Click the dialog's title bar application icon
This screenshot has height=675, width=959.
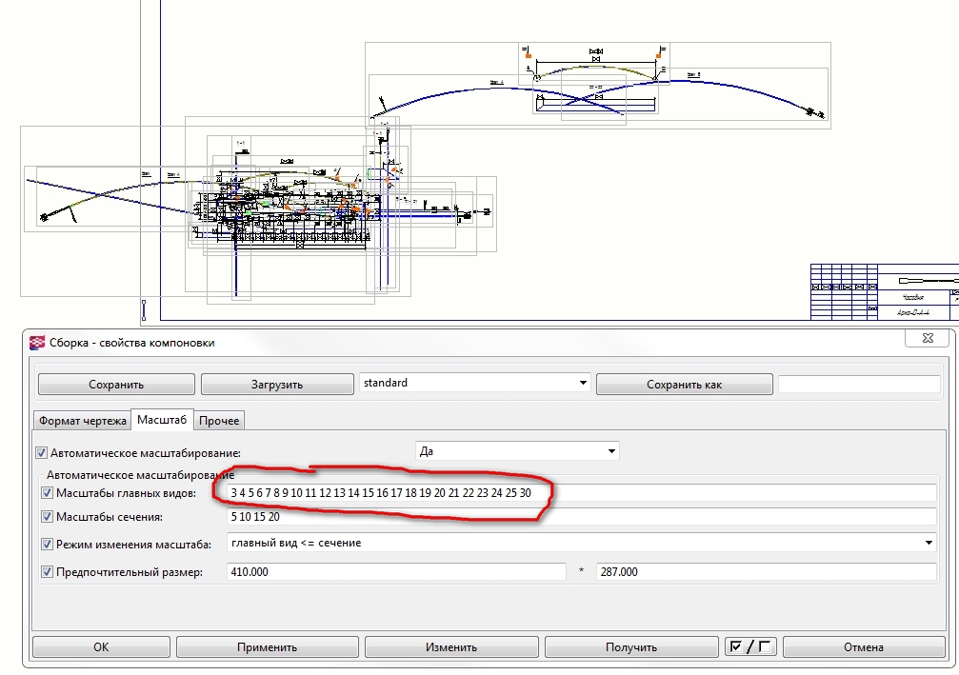37,343
